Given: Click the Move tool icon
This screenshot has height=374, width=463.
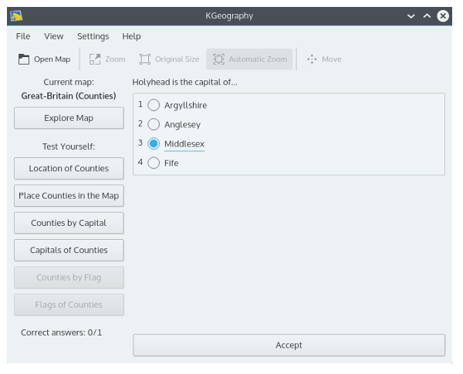Looking at the screenshot, I should point(312,59).
